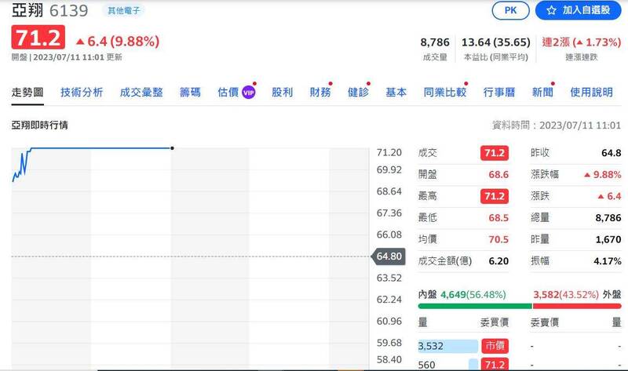
Task: Click the 連2漲 streak indicator
Action: [581, 42]
